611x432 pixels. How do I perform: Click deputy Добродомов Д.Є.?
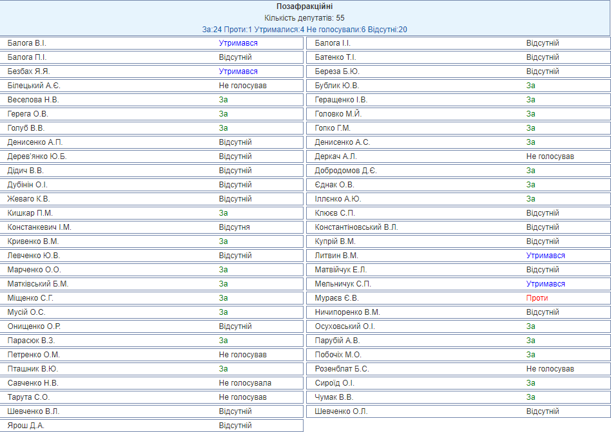[345, 171]
